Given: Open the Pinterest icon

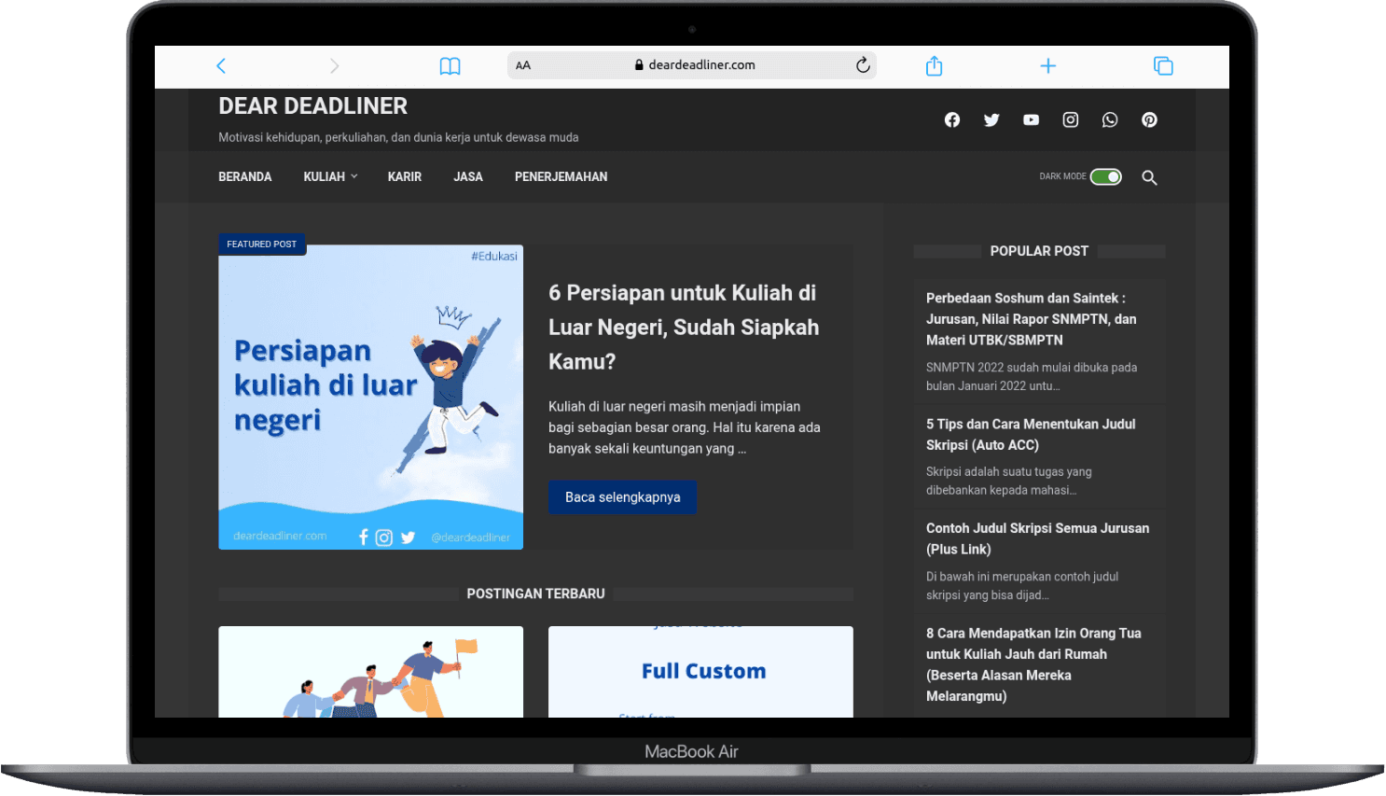Looking at the screenshot, I should [1149, 119].
